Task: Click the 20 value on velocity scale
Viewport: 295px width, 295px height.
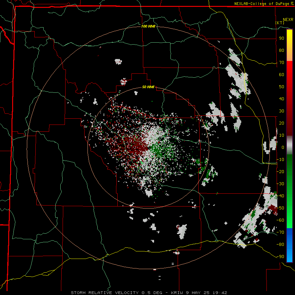Action: (282, 123)
